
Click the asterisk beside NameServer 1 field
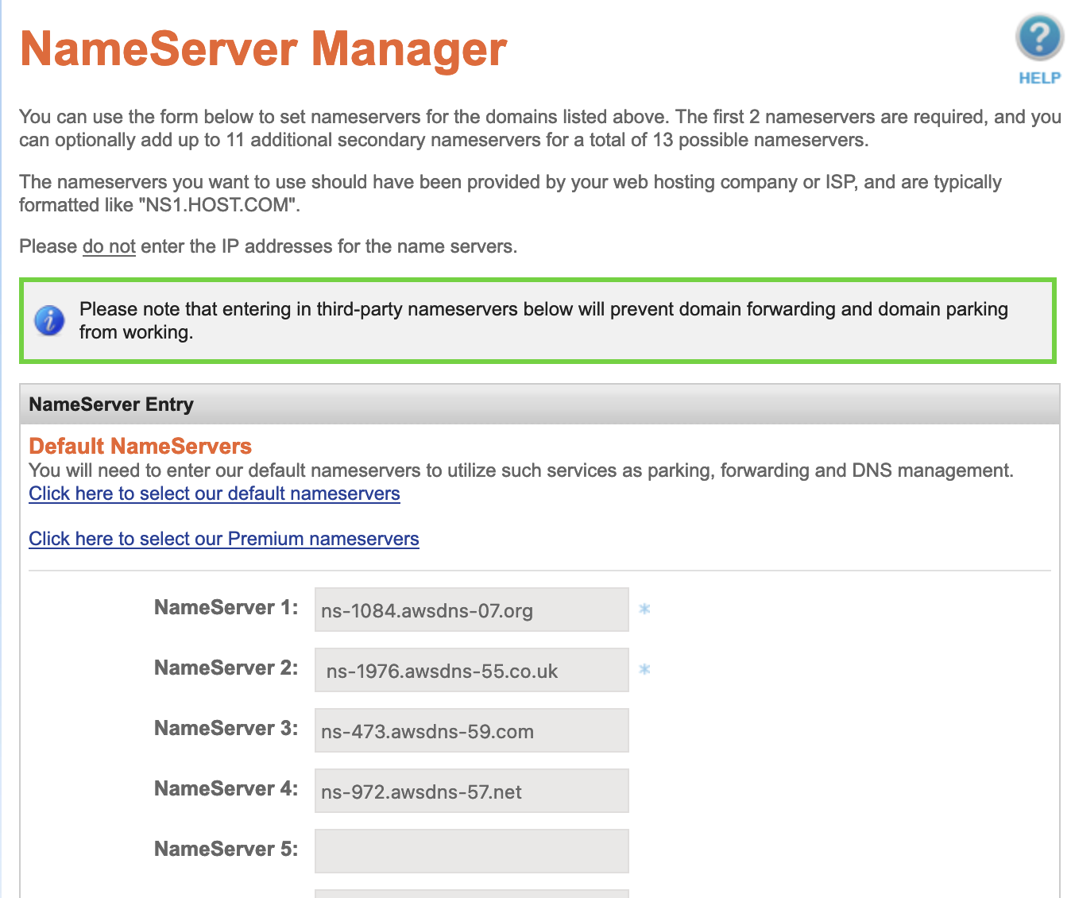coord(644,610)
